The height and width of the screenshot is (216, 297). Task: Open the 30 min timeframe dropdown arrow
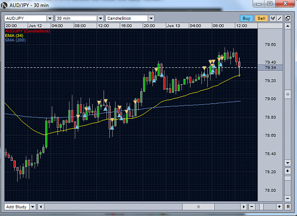tap(101, 19)
